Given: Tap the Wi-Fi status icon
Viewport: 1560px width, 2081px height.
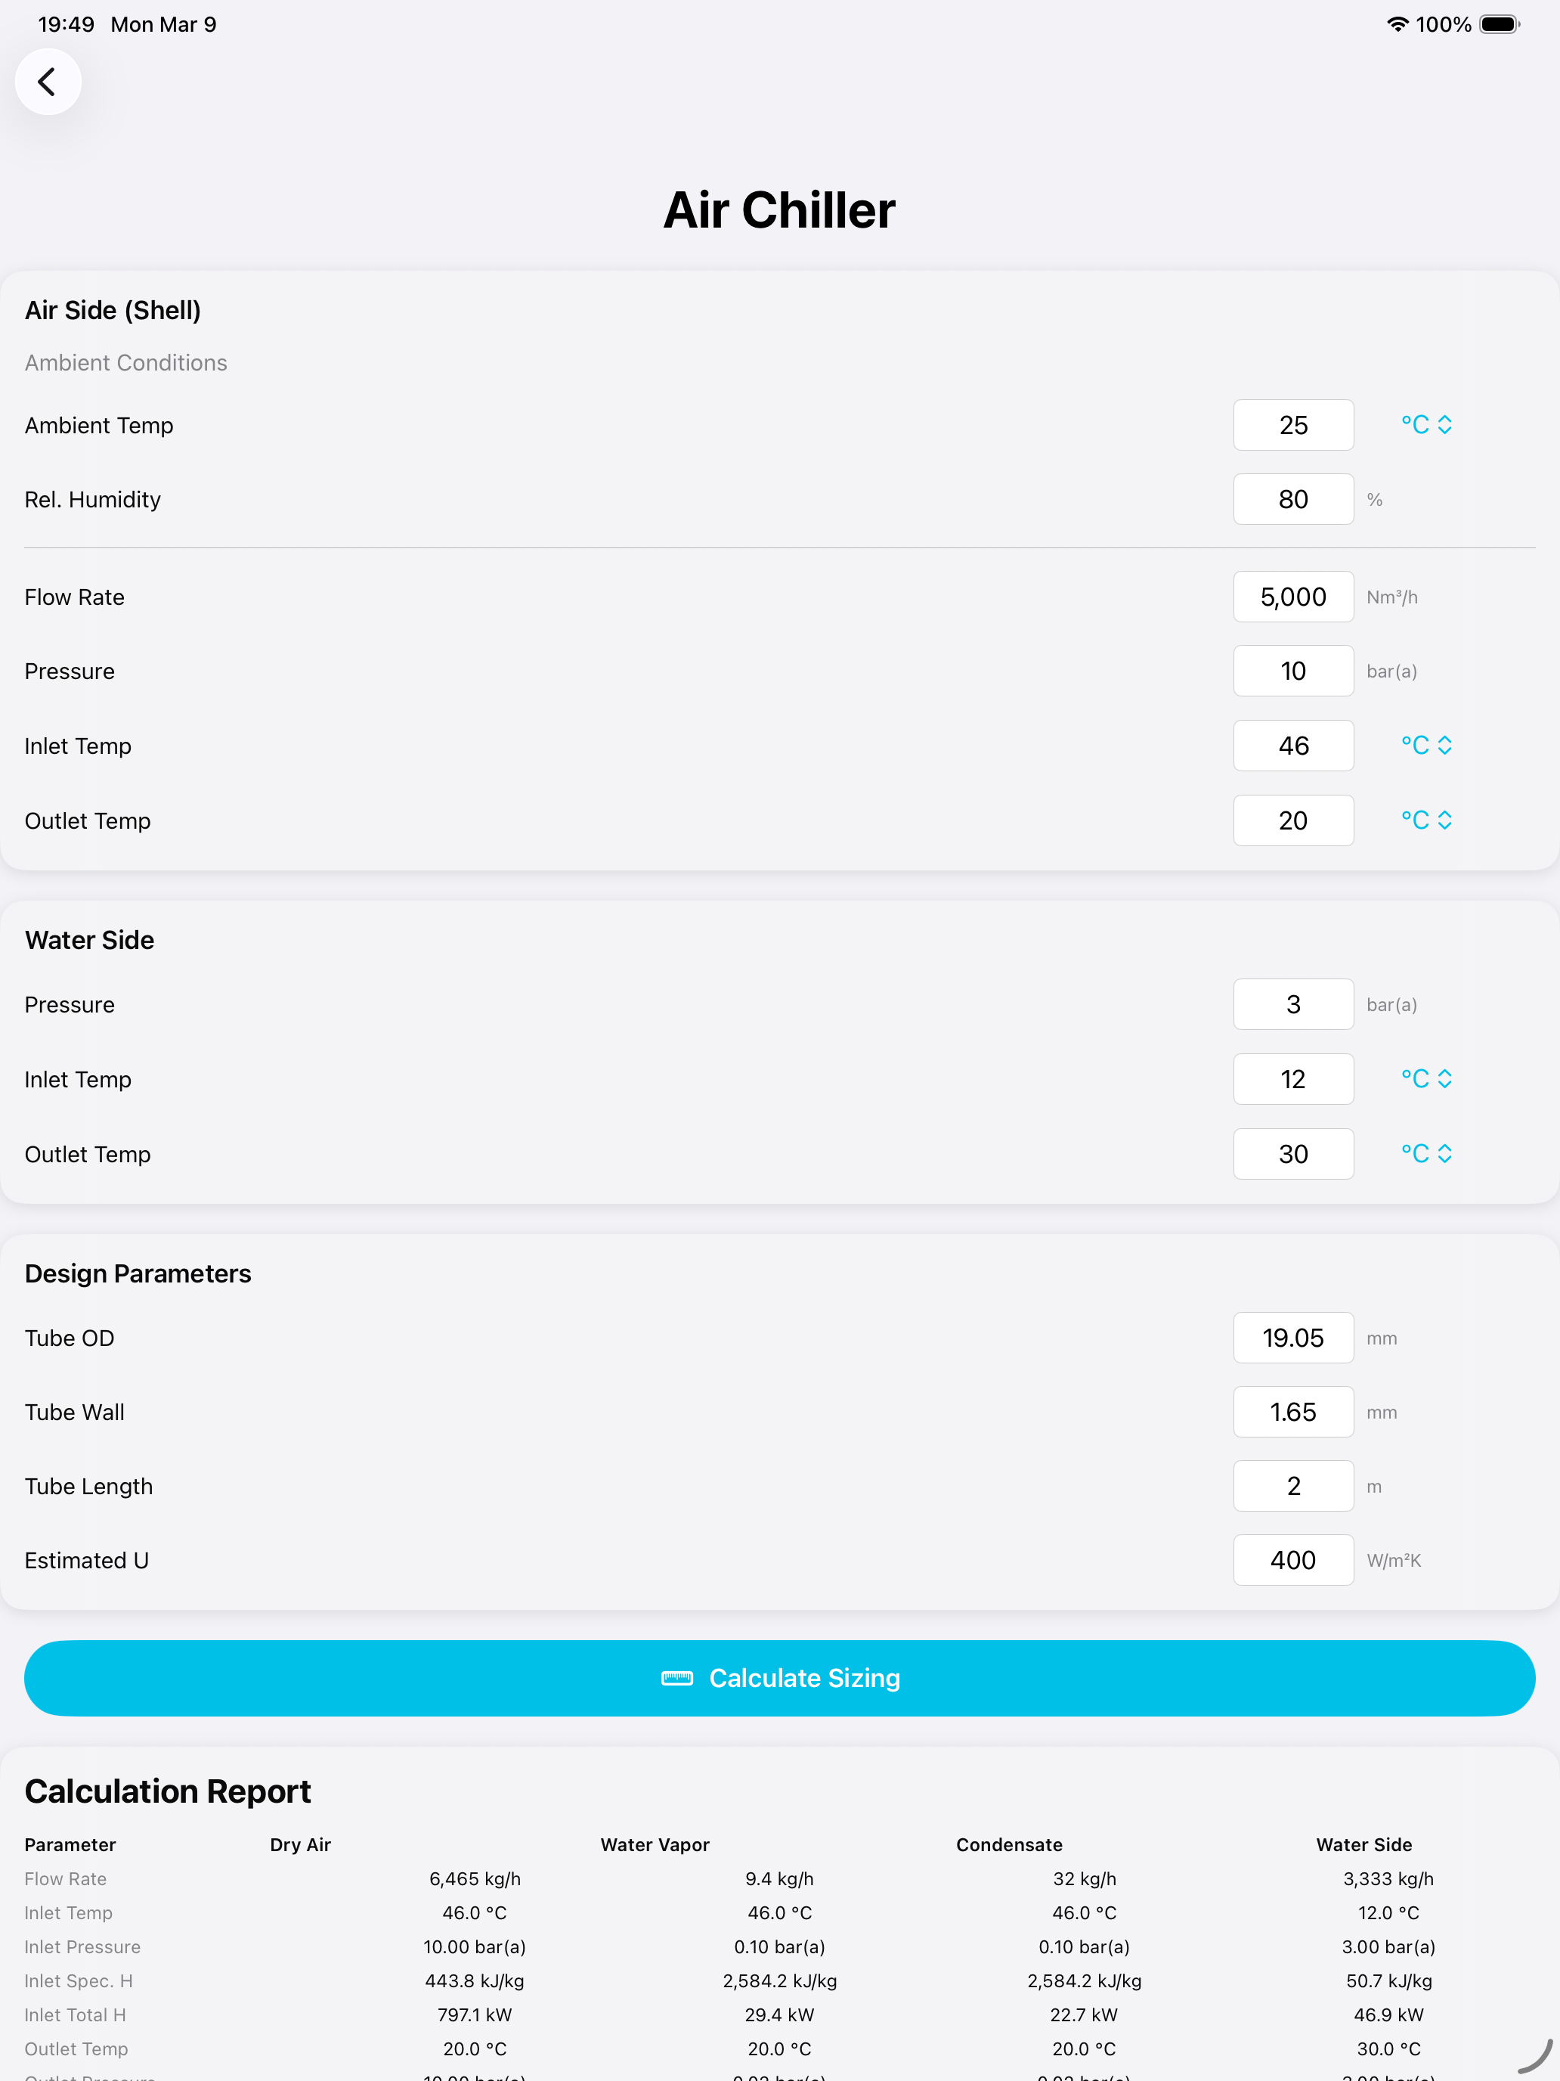Looking at the screenshot, I should 1397,24.
